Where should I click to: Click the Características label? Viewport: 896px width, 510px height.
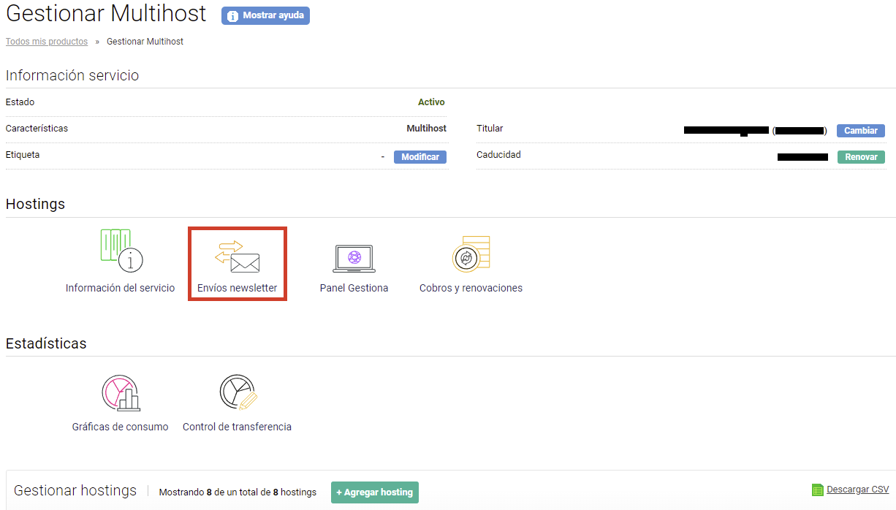click(x=37, y=129)
